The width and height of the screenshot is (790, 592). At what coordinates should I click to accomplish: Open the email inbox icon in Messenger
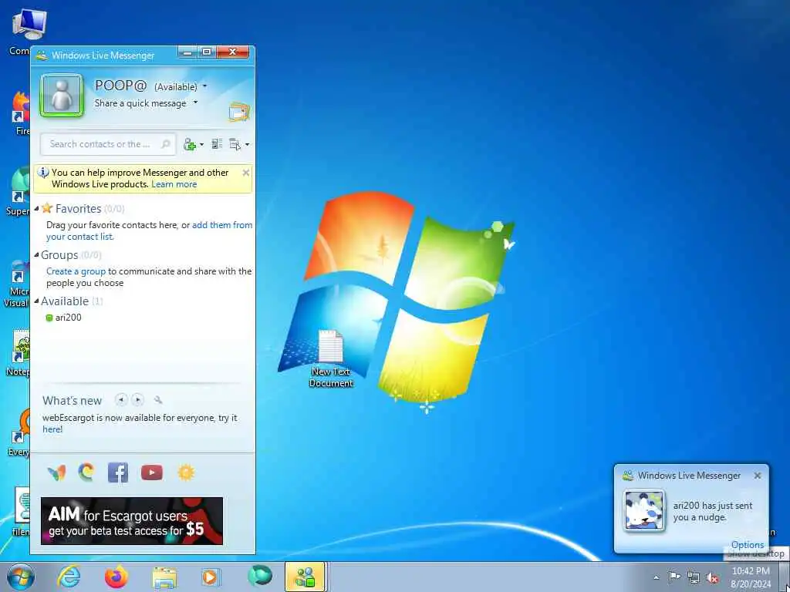239,112
